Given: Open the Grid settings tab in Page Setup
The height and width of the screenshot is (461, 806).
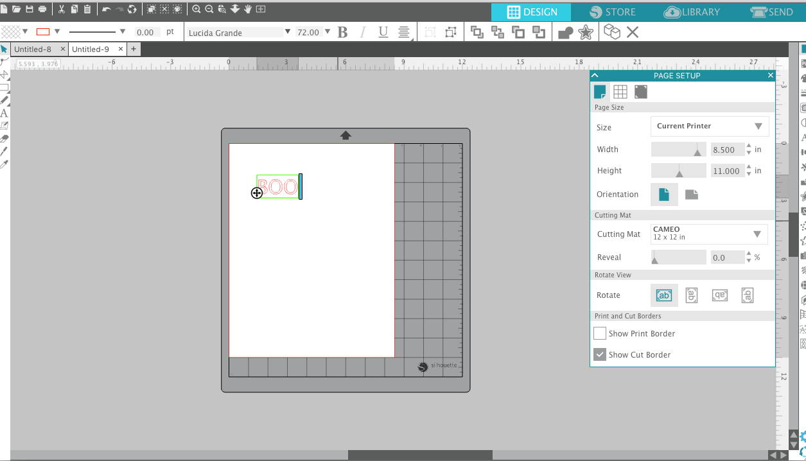Looking at the screenshot, I should point(620,92).
